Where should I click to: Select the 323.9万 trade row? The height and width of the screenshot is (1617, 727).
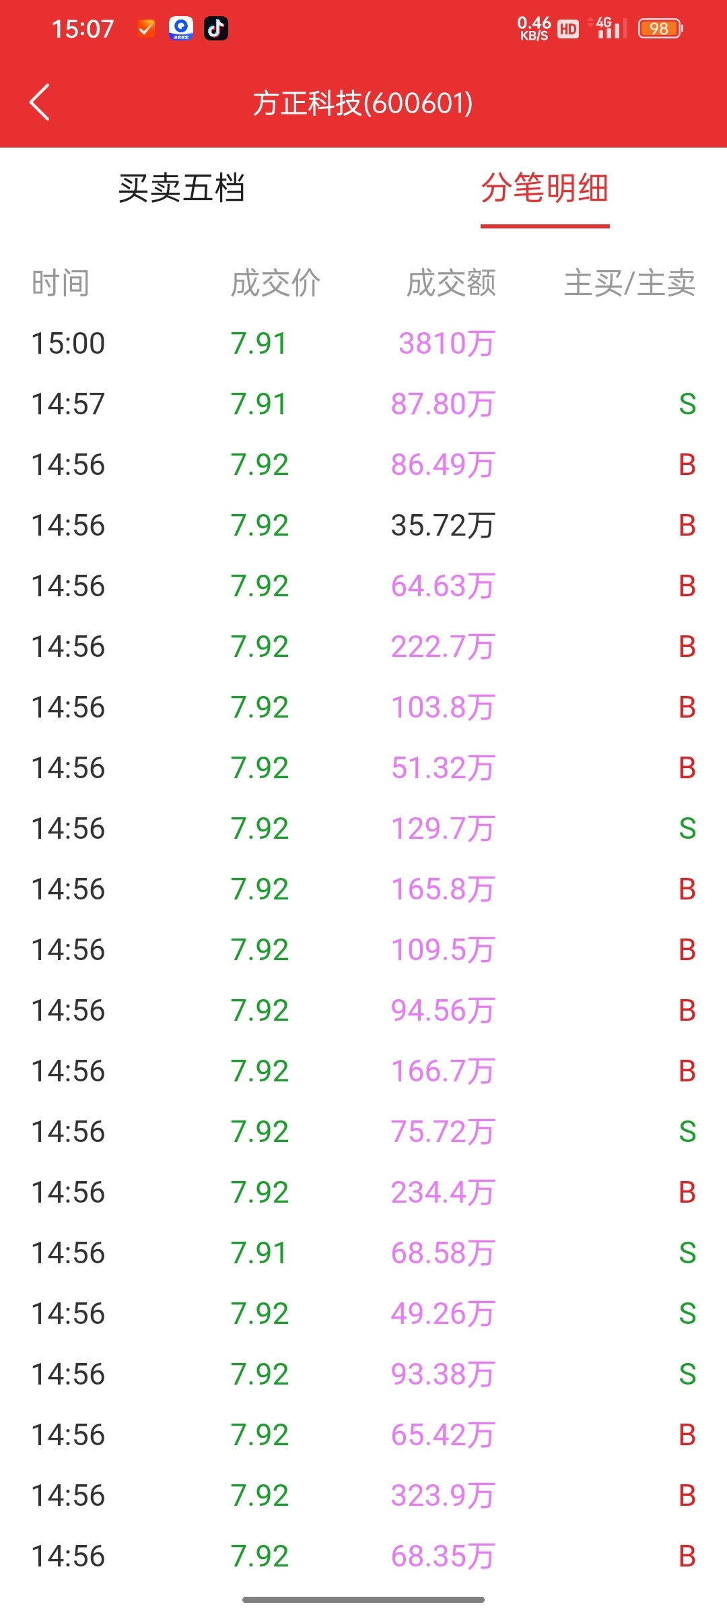pos(363,1496)
